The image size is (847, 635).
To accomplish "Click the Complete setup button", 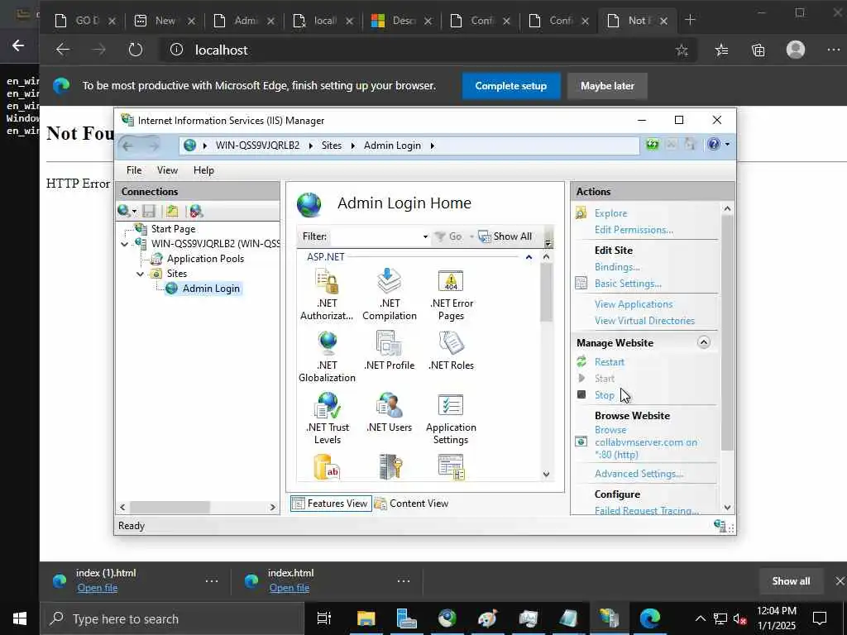I will [511, 86].
